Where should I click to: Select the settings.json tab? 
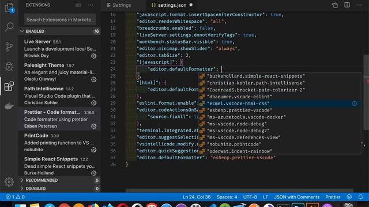[x=172, y=5]
